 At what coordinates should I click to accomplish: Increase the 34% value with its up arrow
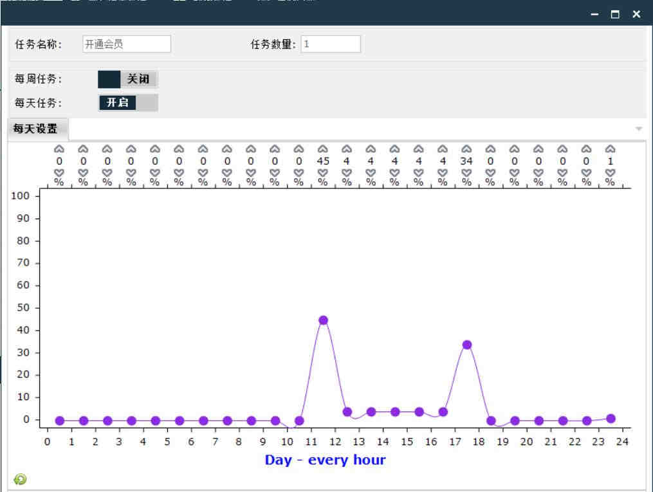(x=466, y=149)
